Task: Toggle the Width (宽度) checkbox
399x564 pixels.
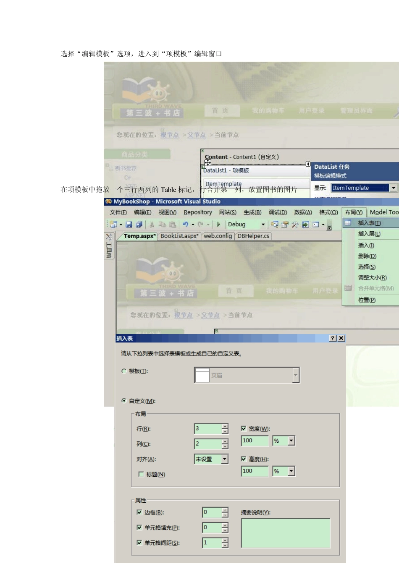Action: [244, 428]
